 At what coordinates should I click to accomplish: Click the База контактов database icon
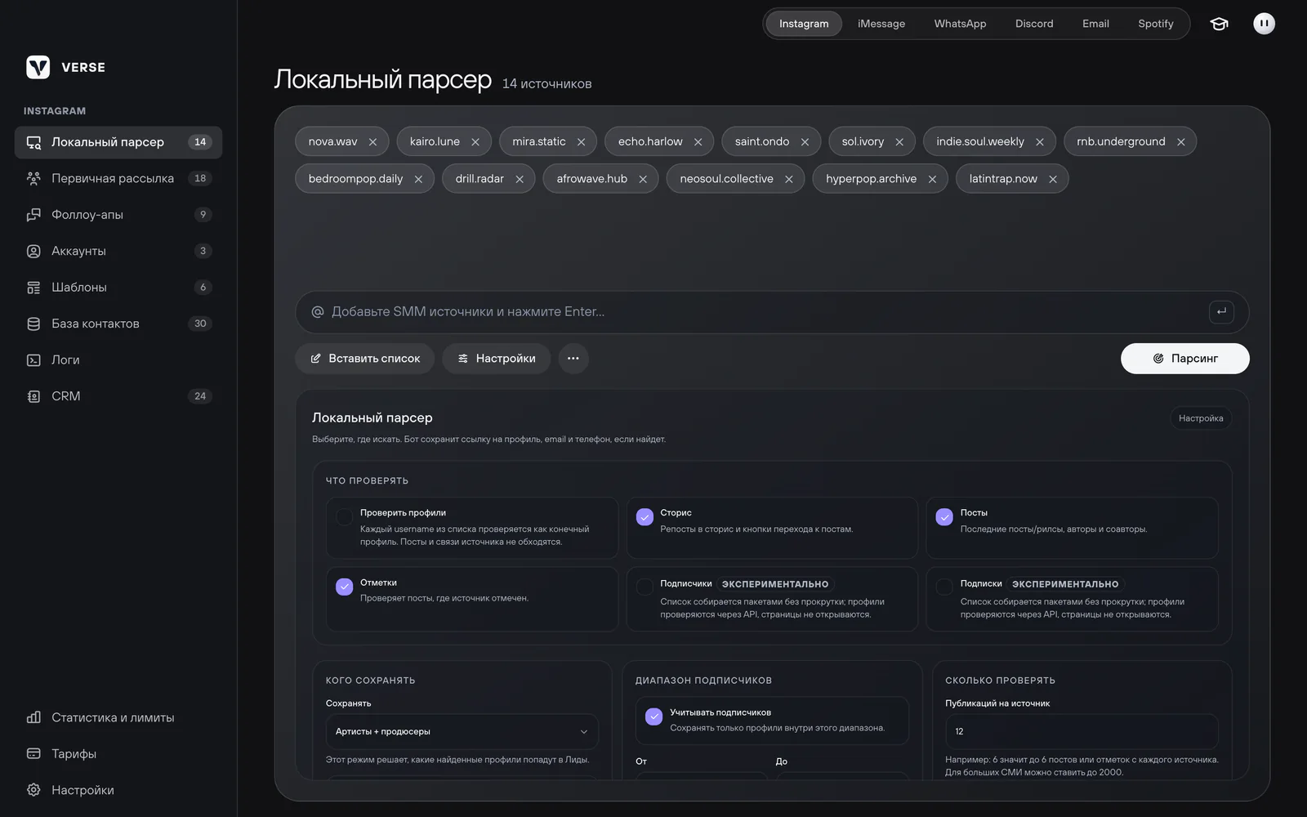point(33,324)
